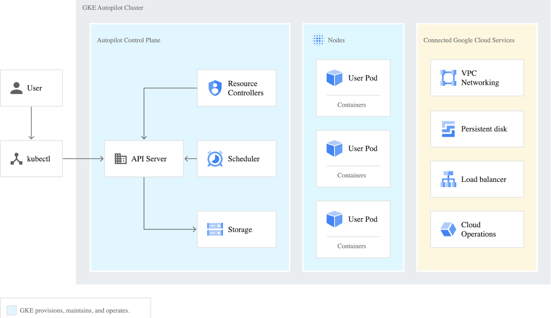Select the Connected Google Cloud Services heading
Screen dimensions: 551x318
click(x=469, y=40)
